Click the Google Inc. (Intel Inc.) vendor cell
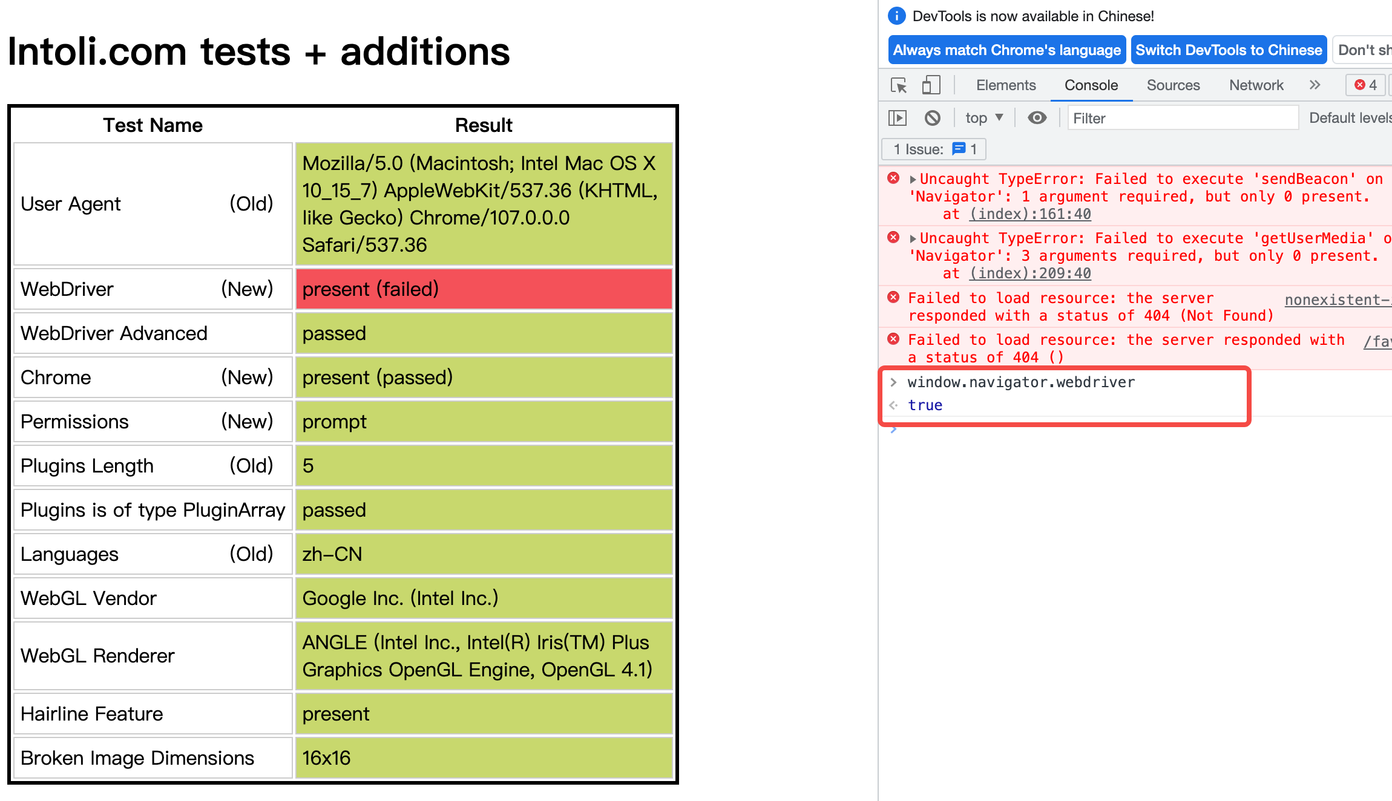Image resolution: width=1392 pixels, height=801 pixels. pyautogui.click(x=484, y=598)
